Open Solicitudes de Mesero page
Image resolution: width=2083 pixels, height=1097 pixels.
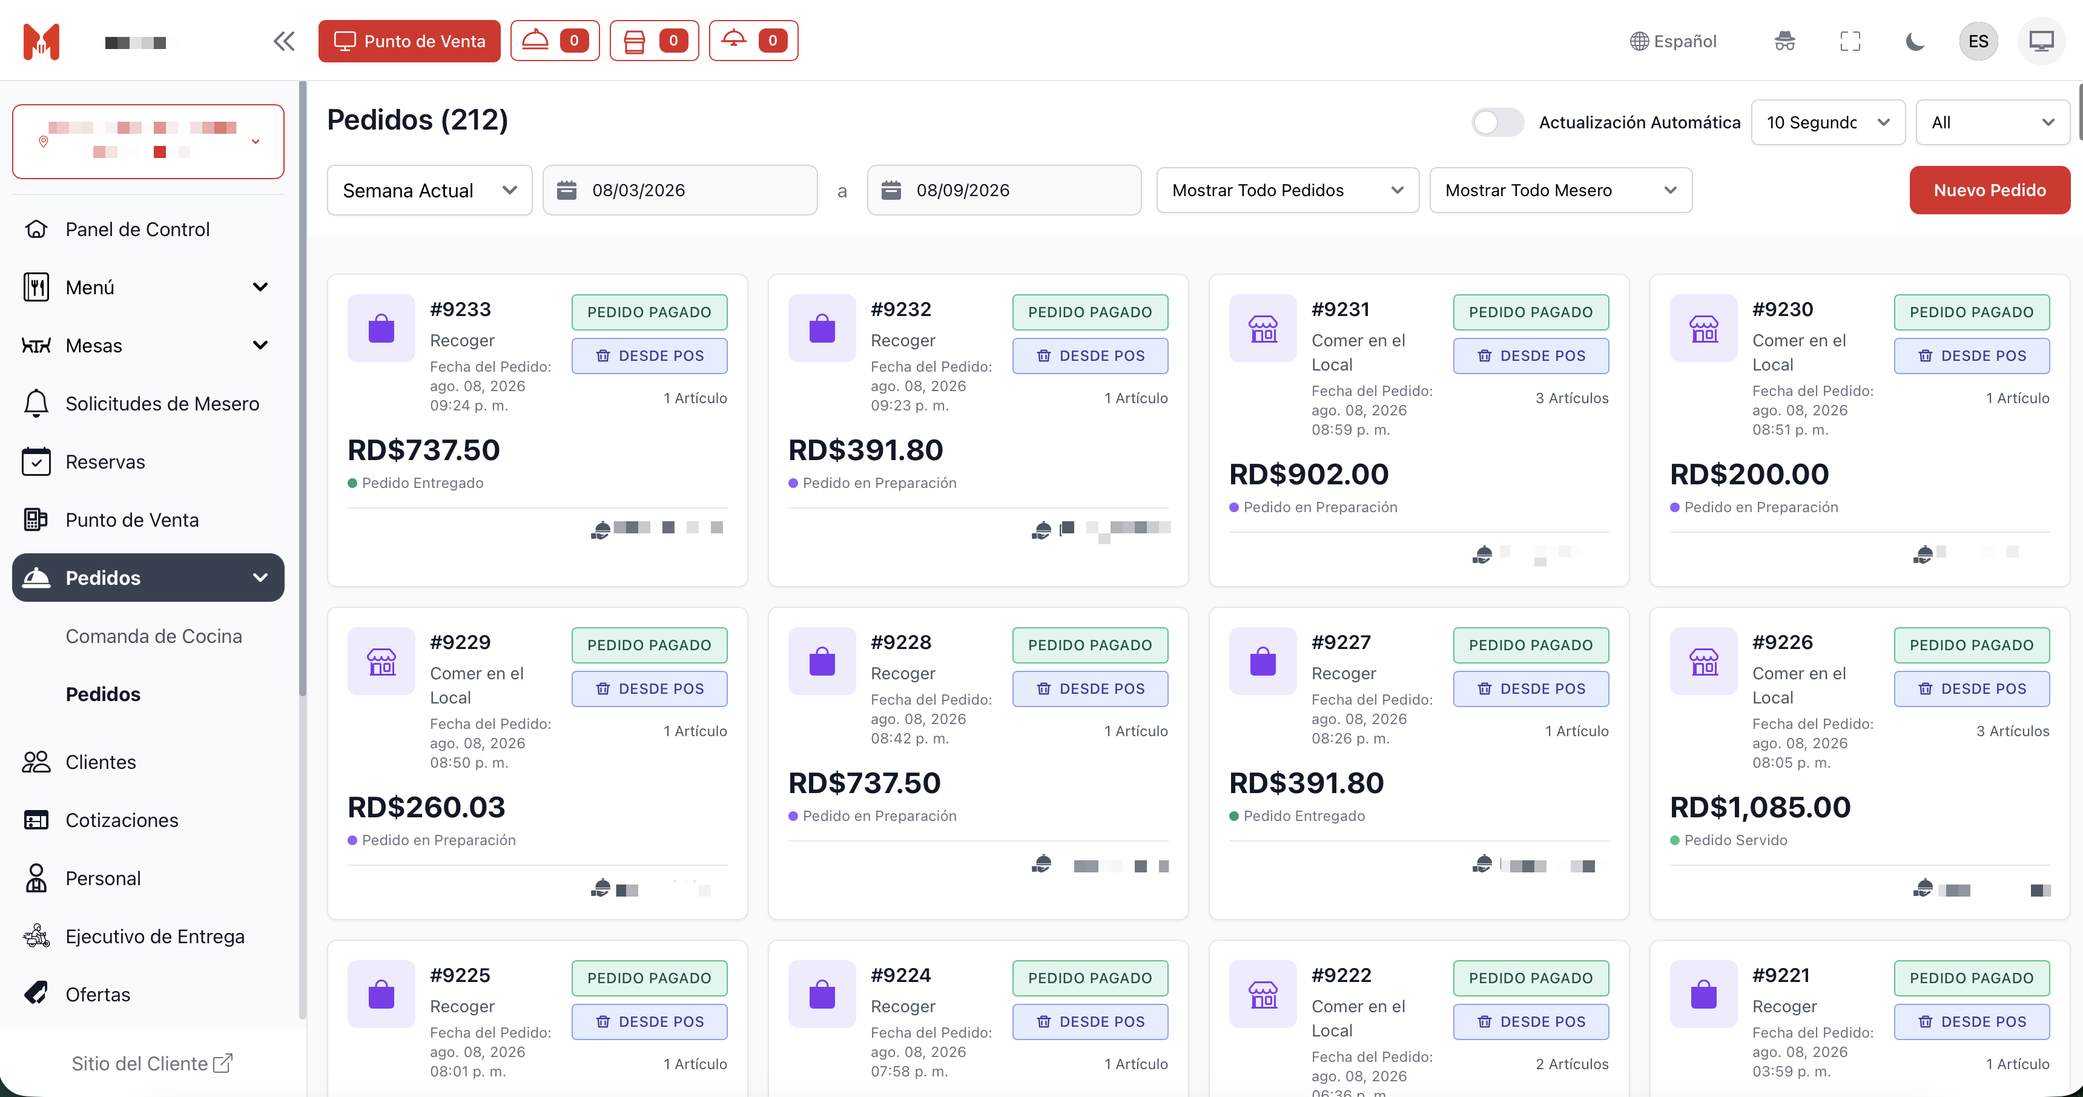tap(148, 403)
